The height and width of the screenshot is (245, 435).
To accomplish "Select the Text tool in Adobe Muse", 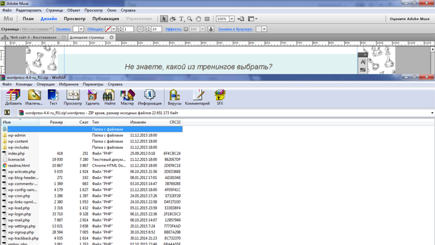I will click(x=182, y=19).
